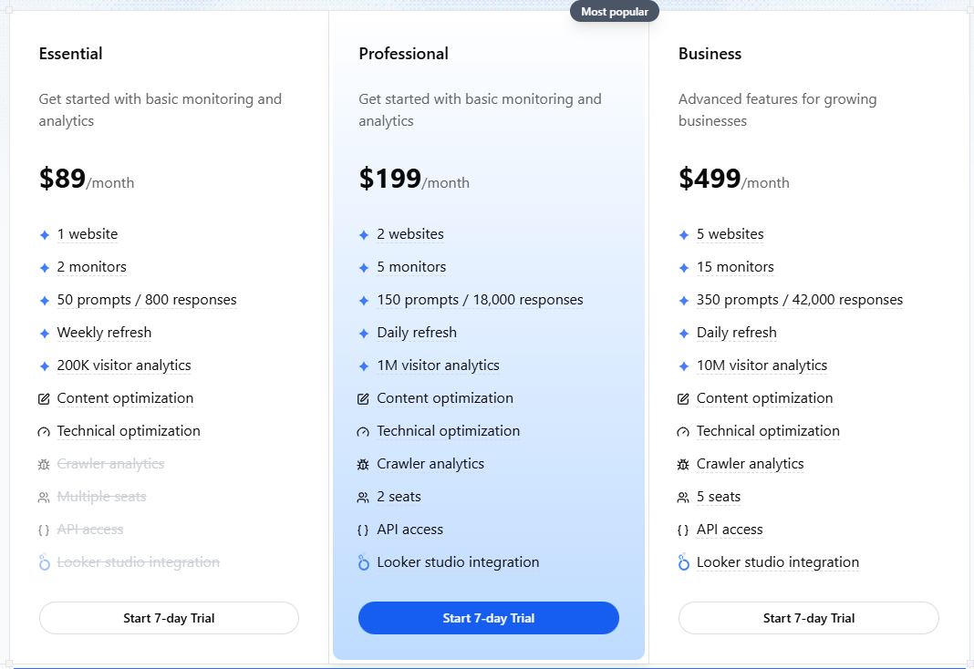974x669 pixels.
Task: Click the API access braces icon in Professional
Action: coord(363,530)
